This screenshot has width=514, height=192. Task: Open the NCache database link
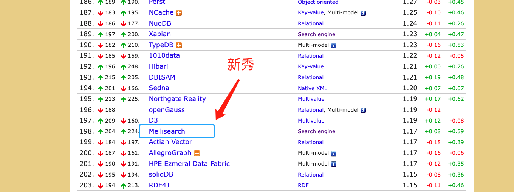click(x=161, y=12)
